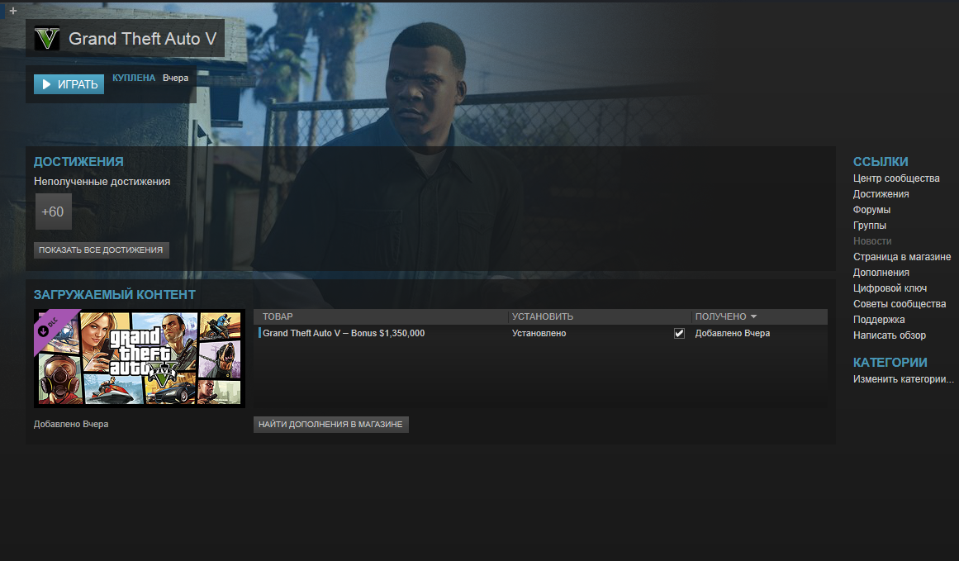Start the game with the ИГРАТЬ button
959x561 pixels.
(69, 84)
